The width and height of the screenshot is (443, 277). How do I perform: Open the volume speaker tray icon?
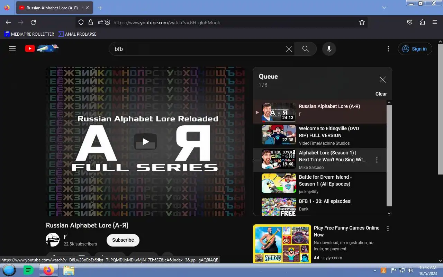(410, 270)
